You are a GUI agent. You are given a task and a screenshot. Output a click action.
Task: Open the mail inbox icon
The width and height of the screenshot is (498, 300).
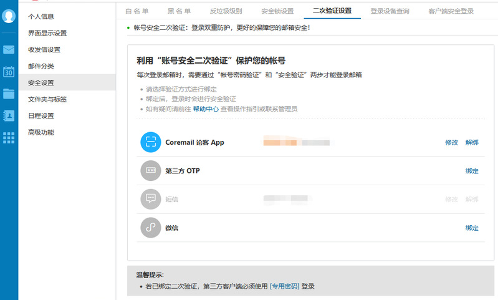(x=9, y=50)
